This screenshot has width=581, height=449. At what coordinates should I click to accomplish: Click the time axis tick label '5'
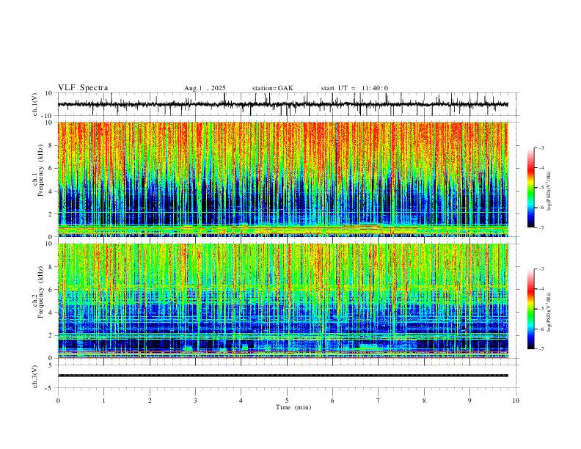pos(287,401)
